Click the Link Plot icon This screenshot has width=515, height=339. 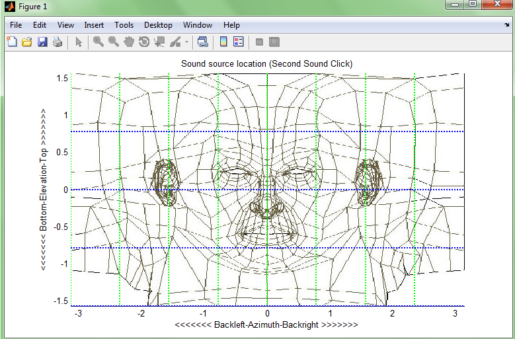point(203,42)
